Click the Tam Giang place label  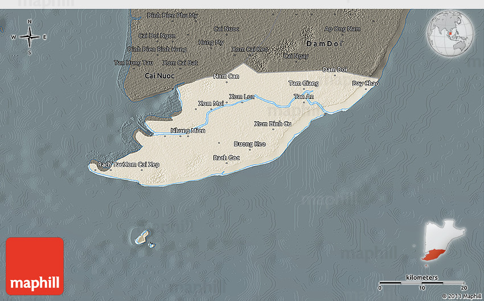pyautogui.click(x=303, y=83)
